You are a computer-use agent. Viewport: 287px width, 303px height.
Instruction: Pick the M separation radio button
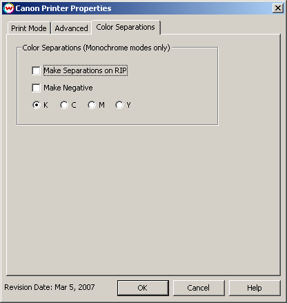[x=92, y=105]
